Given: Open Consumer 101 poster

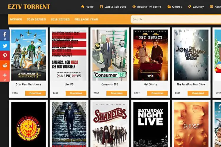Looking at the screenshot, I should coord(110,55).
